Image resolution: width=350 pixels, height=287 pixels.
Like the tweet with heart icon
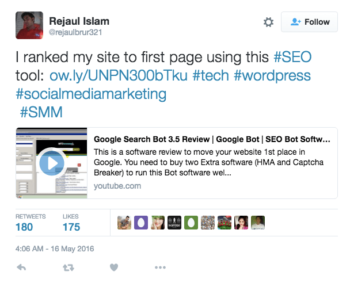(114, 267)
